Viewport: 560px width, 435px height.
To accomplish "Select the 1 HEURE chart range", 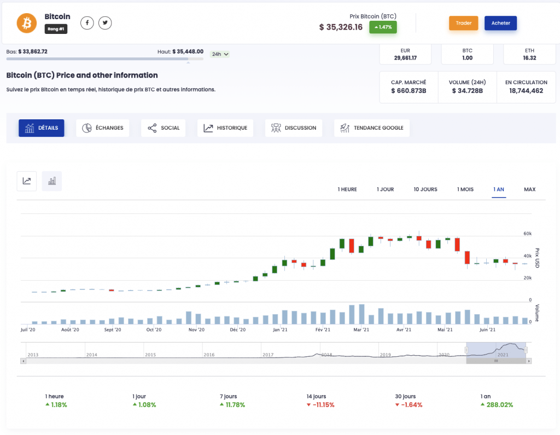I will tap(347, 189).
